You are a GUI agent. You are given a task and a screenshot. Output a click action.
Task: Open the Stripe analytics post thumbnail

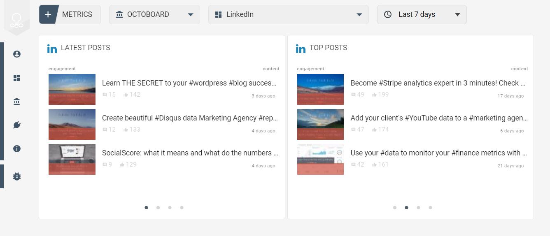(320, 89)
